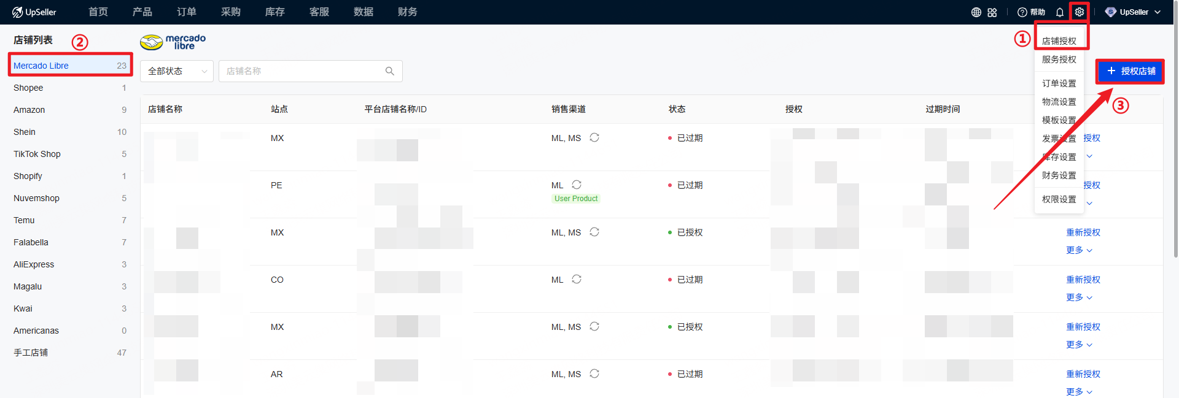The width and height of the screenshot is (1179, 398).
Task: Click the globe language icon
Action: point(976,12)
